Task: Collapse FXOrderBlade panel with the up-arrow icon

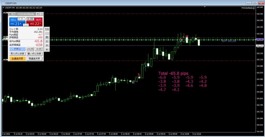Action: [x=10, y=14]
